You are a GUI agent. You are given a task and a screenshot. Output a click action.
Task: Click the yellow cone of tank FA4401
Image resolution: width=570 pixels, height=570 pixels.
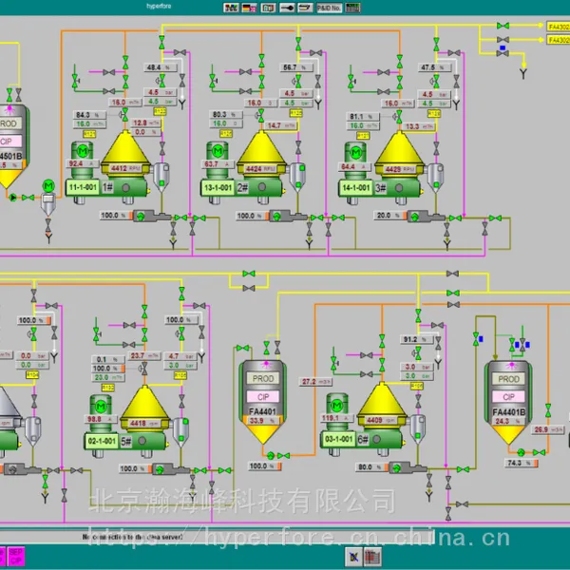coord(263,434)
